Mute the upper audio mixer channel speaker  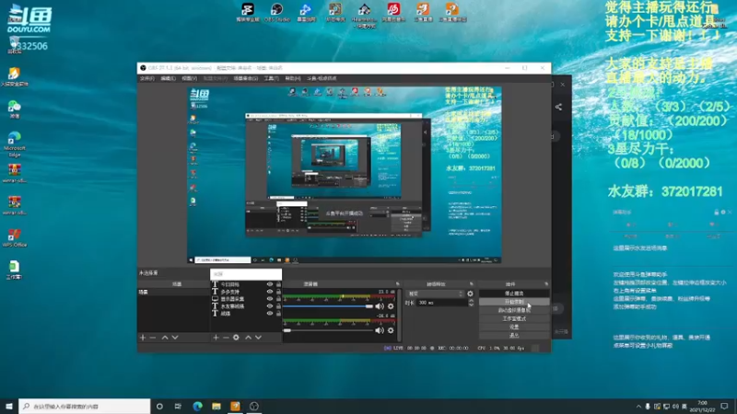pos(380,306)
